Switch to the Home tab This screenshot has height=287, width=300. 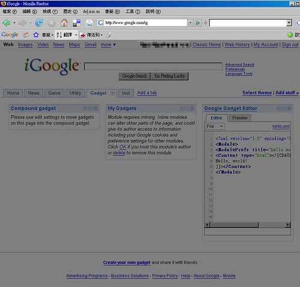pyautogui.click(x=13, y=93)
